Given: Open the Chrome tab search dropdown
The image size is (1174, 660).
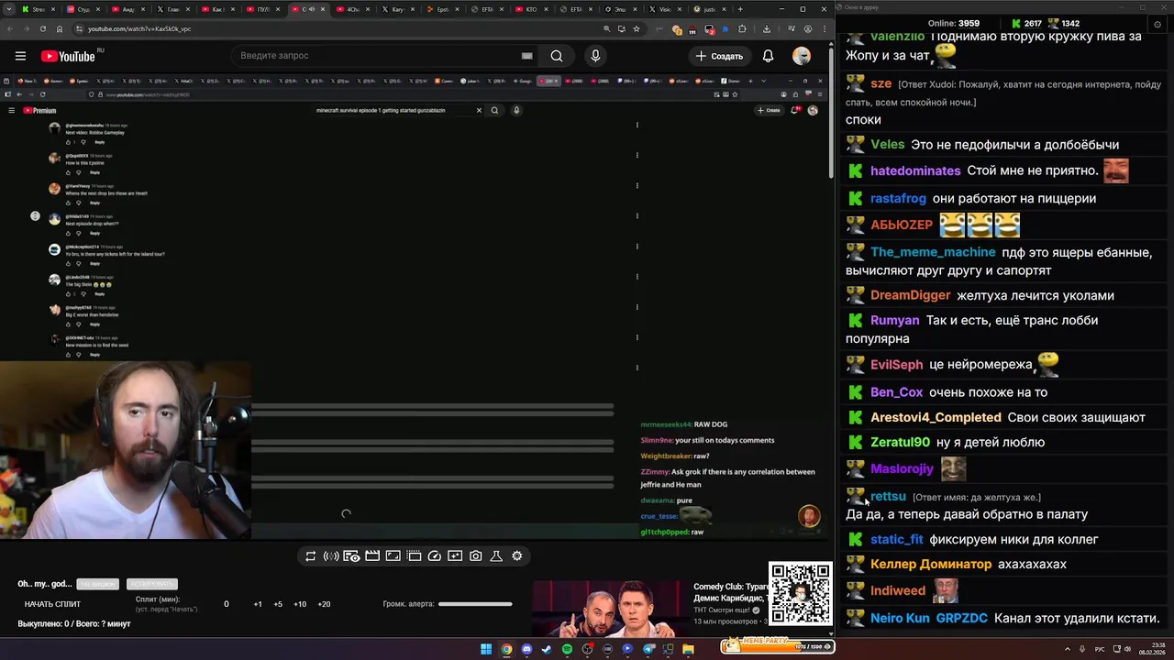Looking at the screenshot, I should point(9,9).
